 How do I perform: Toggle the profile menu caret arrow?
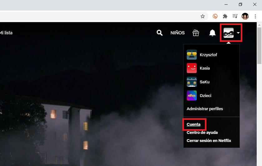[x=238, y=33]
